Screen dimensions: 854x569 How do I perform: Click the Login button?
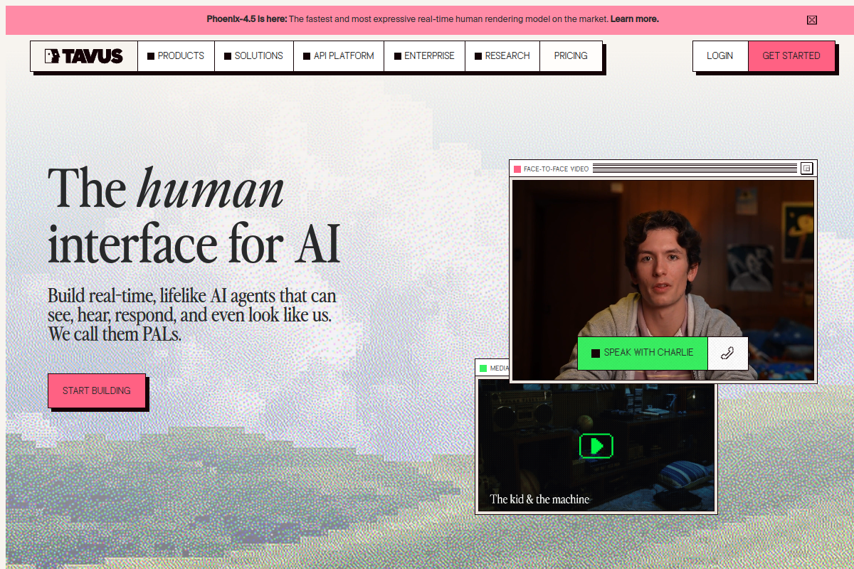coord(720,56)
